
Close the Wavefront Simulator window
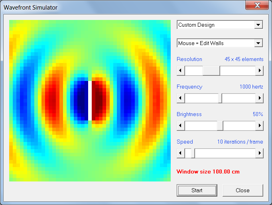coord(257,5)
